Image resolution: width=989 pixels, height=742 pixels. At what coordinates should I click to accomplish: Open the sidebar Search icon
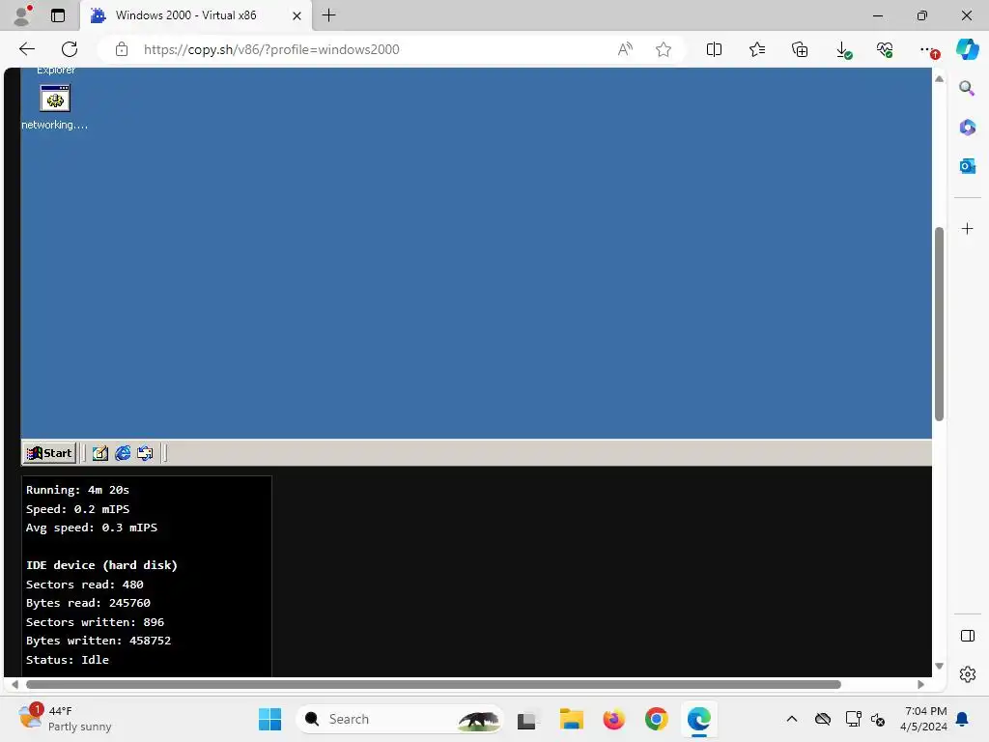pyautogui.click(x=967, y=88)
